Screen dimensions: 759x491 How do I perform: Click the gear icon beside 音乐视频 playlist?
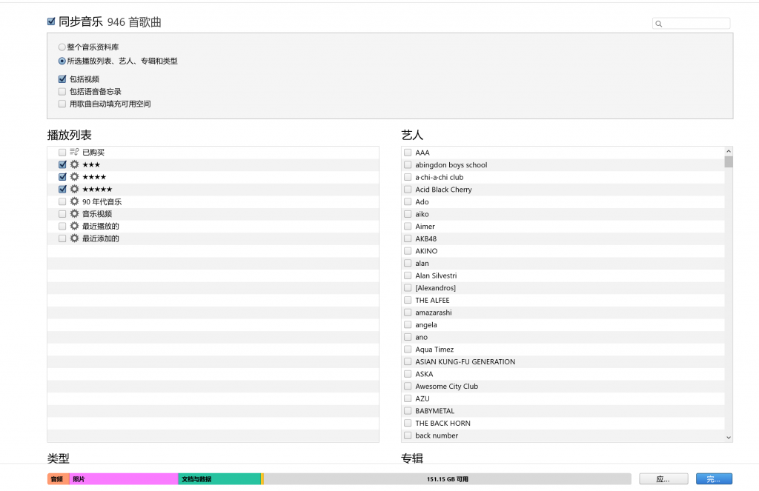pos(74,213)
